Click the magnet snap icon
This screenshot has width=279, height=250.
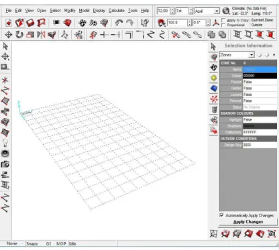click(162, 23)
